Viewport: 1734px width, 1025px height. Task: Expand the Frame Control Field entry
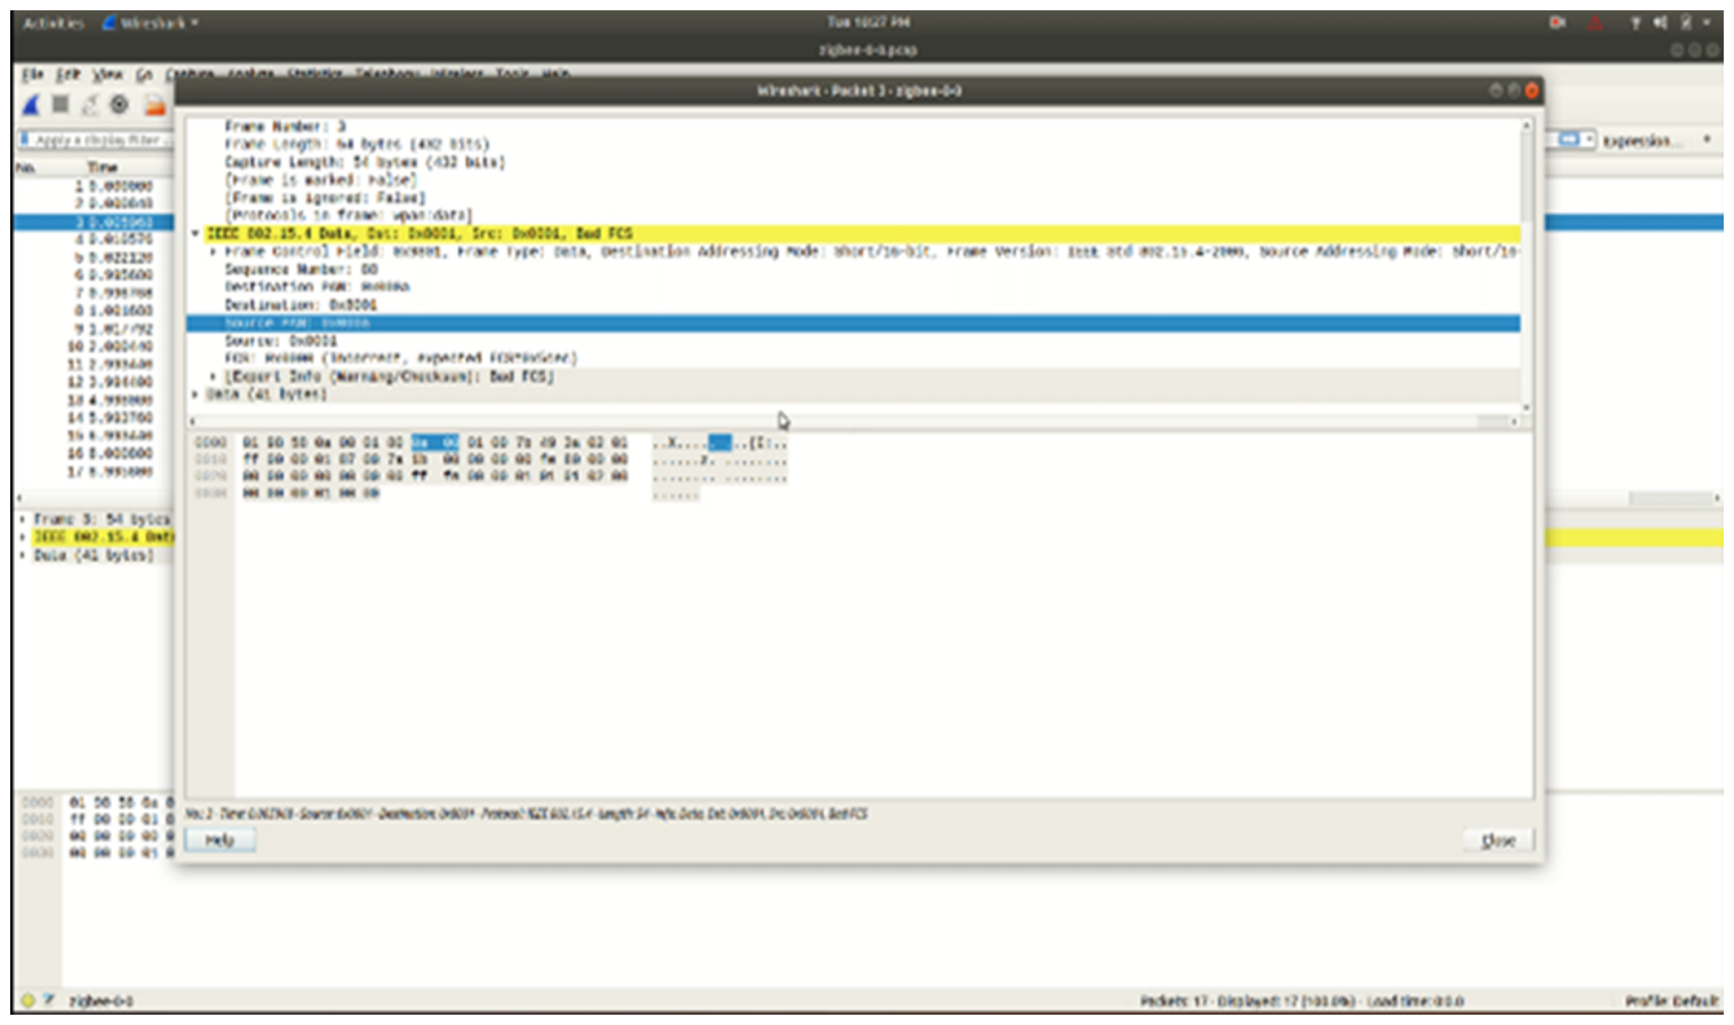(x=213, y=251)
